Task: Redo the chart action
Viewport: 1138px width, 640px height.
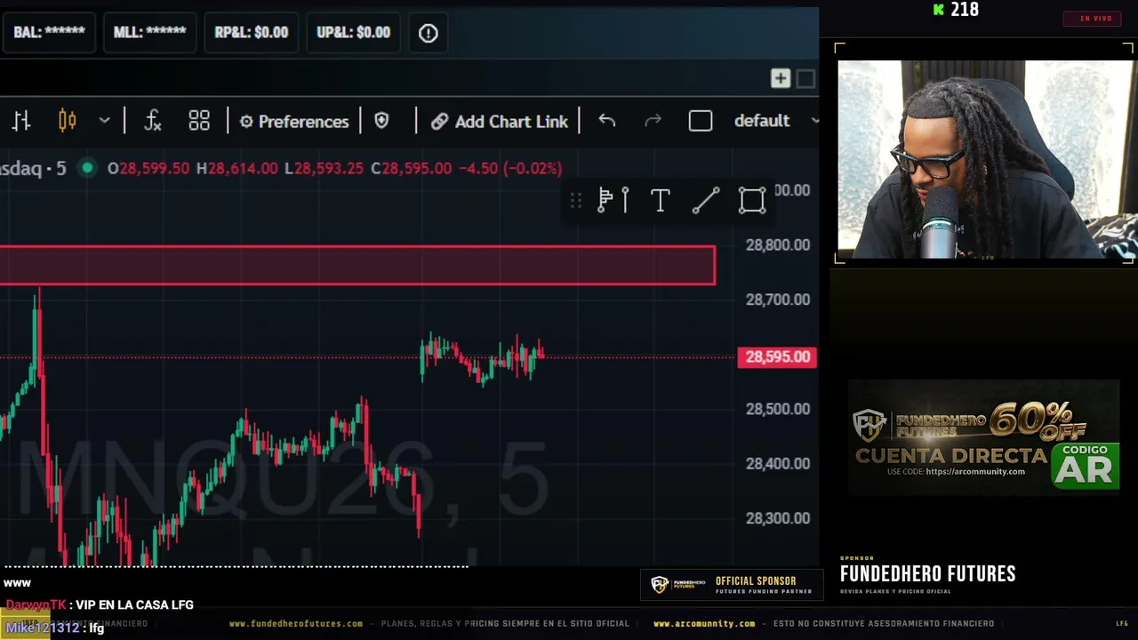Action: [653, 121]
